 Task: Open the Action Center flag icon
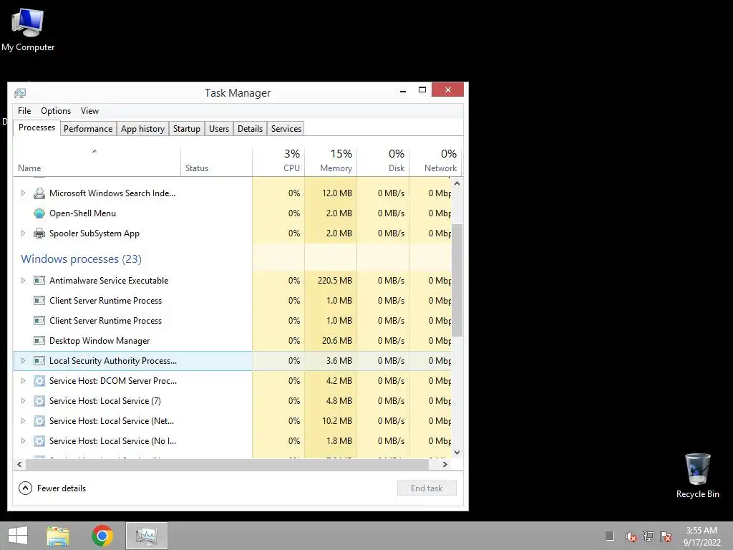click(x=666, y=536)
